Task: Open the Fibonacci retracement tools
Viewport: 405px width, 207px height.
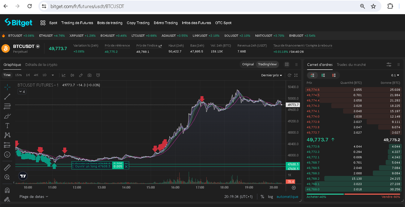Action: click(7, 106)
